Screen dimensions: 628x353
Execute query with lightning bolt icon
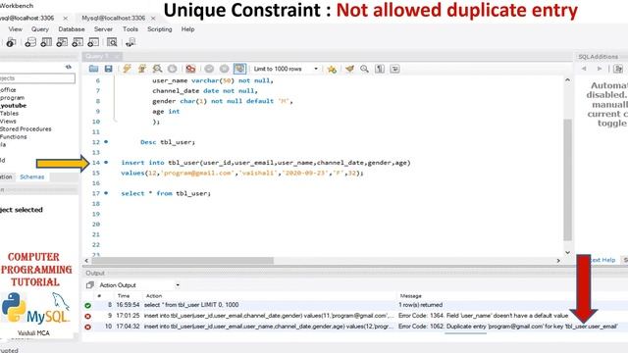pos(127,69)
